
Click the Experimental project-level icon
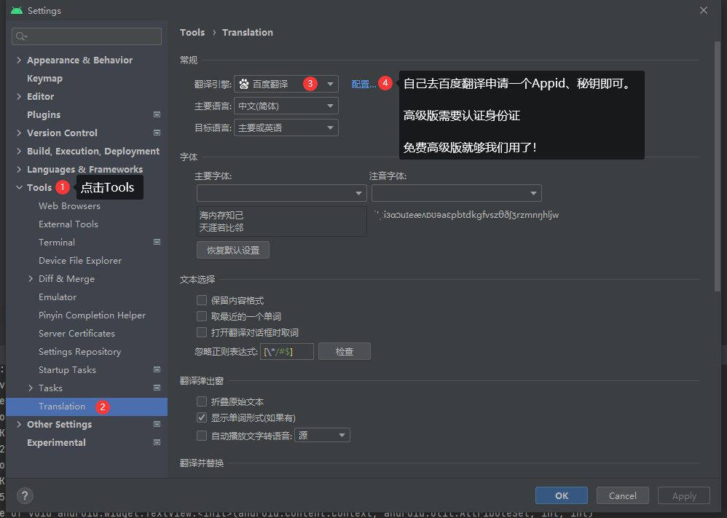point(157,443)
